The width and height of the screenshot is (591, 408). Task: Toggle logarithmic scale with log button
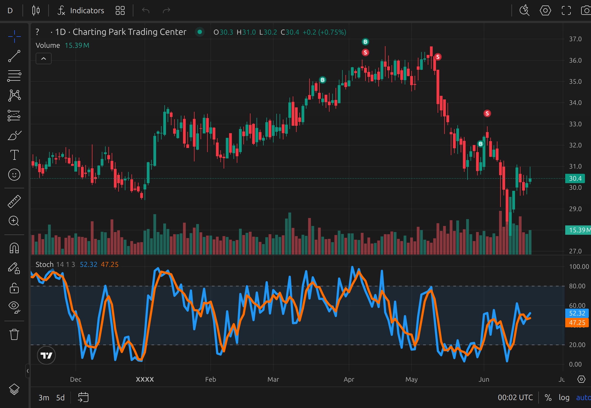564,397
